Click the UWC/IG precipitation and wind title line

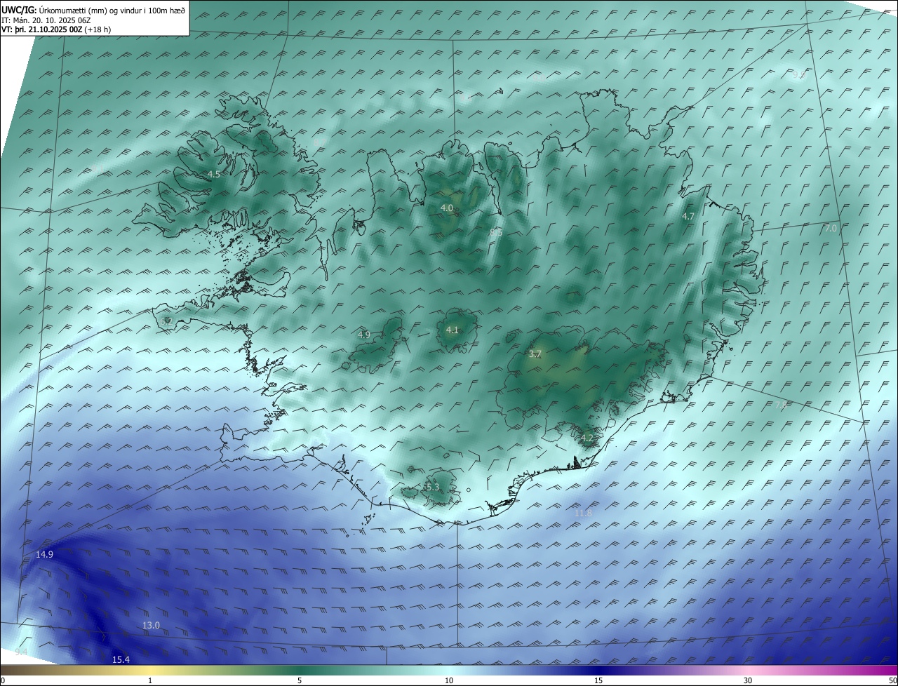[93, 11]
